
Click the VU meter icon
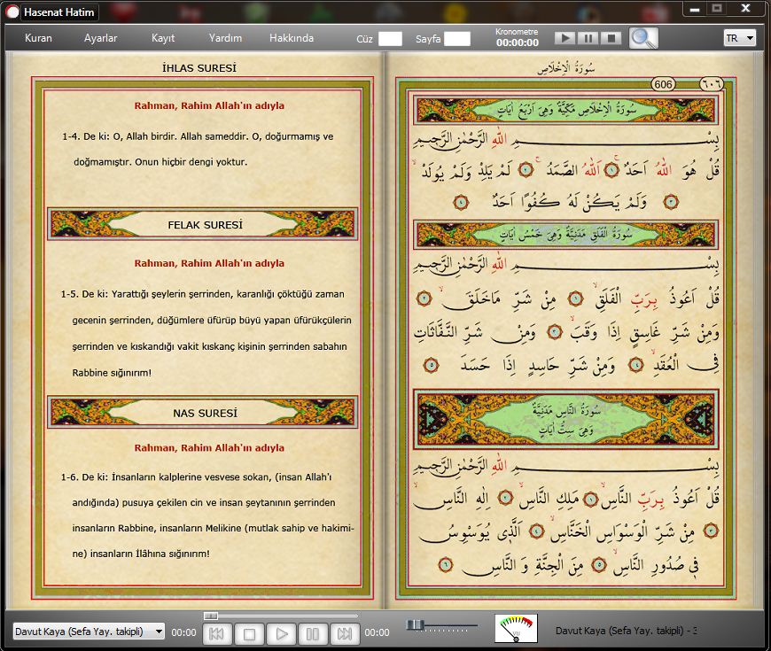pos(517,628)
